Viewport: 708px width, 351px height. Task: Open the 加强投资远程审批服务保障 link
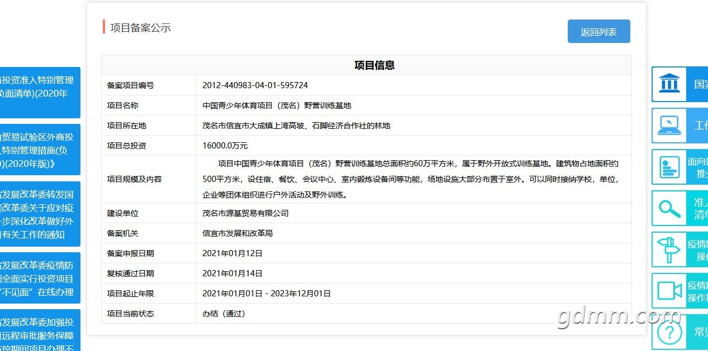coord(40,330)
